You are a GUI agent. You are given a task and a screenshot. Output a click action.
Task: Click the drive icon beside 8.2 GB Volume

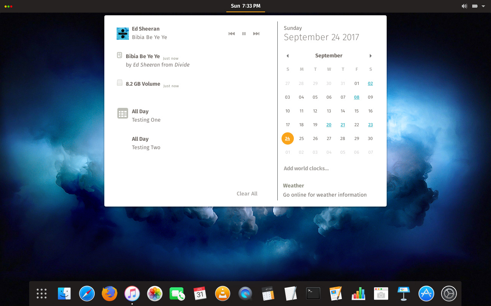click(x=120, y=83)
